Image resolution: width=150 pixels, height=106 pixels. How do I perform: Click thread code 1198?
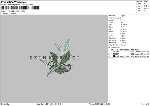click(x=132, y=52)
